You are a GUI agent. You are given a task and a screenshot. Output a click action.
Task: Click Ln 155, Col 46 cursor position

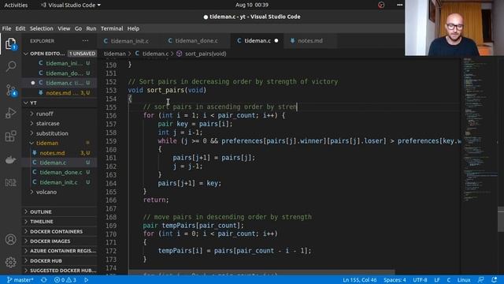[359, 280]
